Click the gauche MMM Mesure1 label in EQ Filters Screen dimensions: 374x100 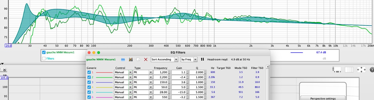[x=101, y=59]
